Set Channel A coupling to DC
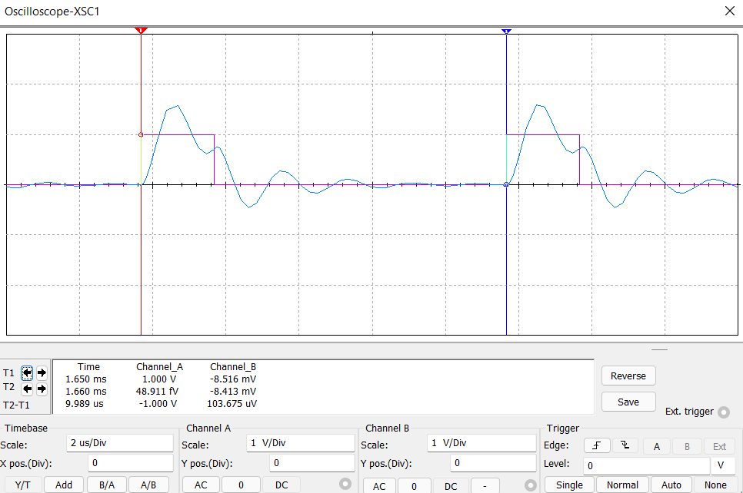 coord(282,485)
